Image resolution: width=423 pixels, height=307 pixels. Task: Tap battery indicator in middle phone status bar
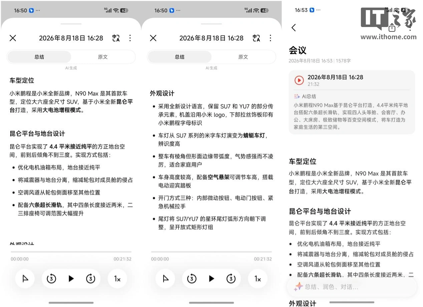click(x=265, y=10)
